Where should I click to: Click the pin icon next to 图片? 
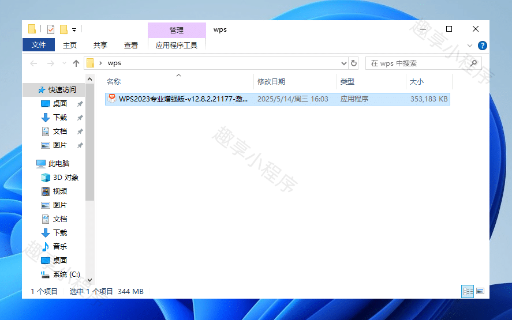click(x=80, y=145)
